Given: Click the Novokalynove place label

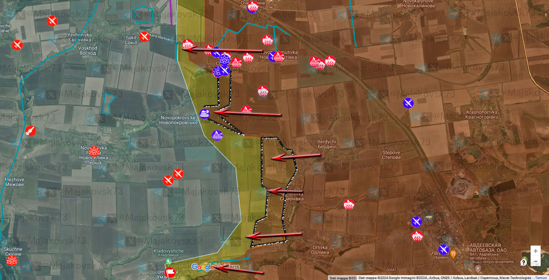Looking at the screenshot, I should [x=418, y=3].
